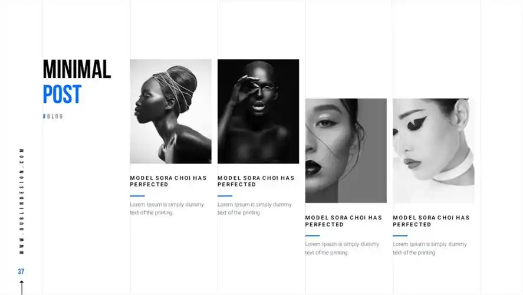
Task: Click the MINIMAL heading text
Action: [77, 70]
